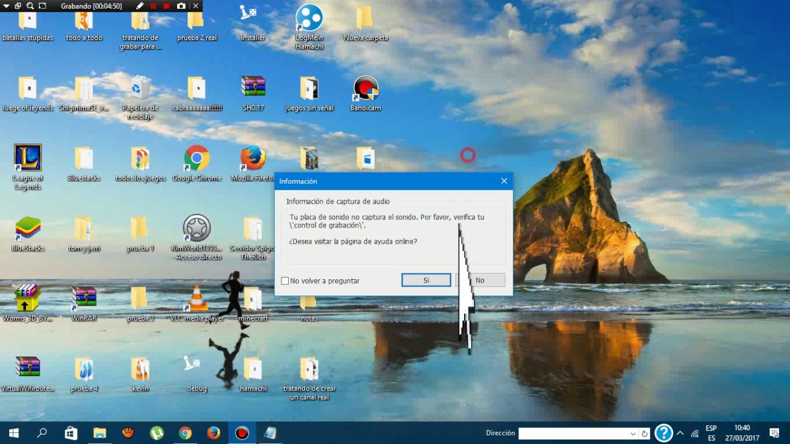Click the blue help question-mark icon
This screenshot has width=790, height=444.
pyautogui.click(x=663, y=433)
